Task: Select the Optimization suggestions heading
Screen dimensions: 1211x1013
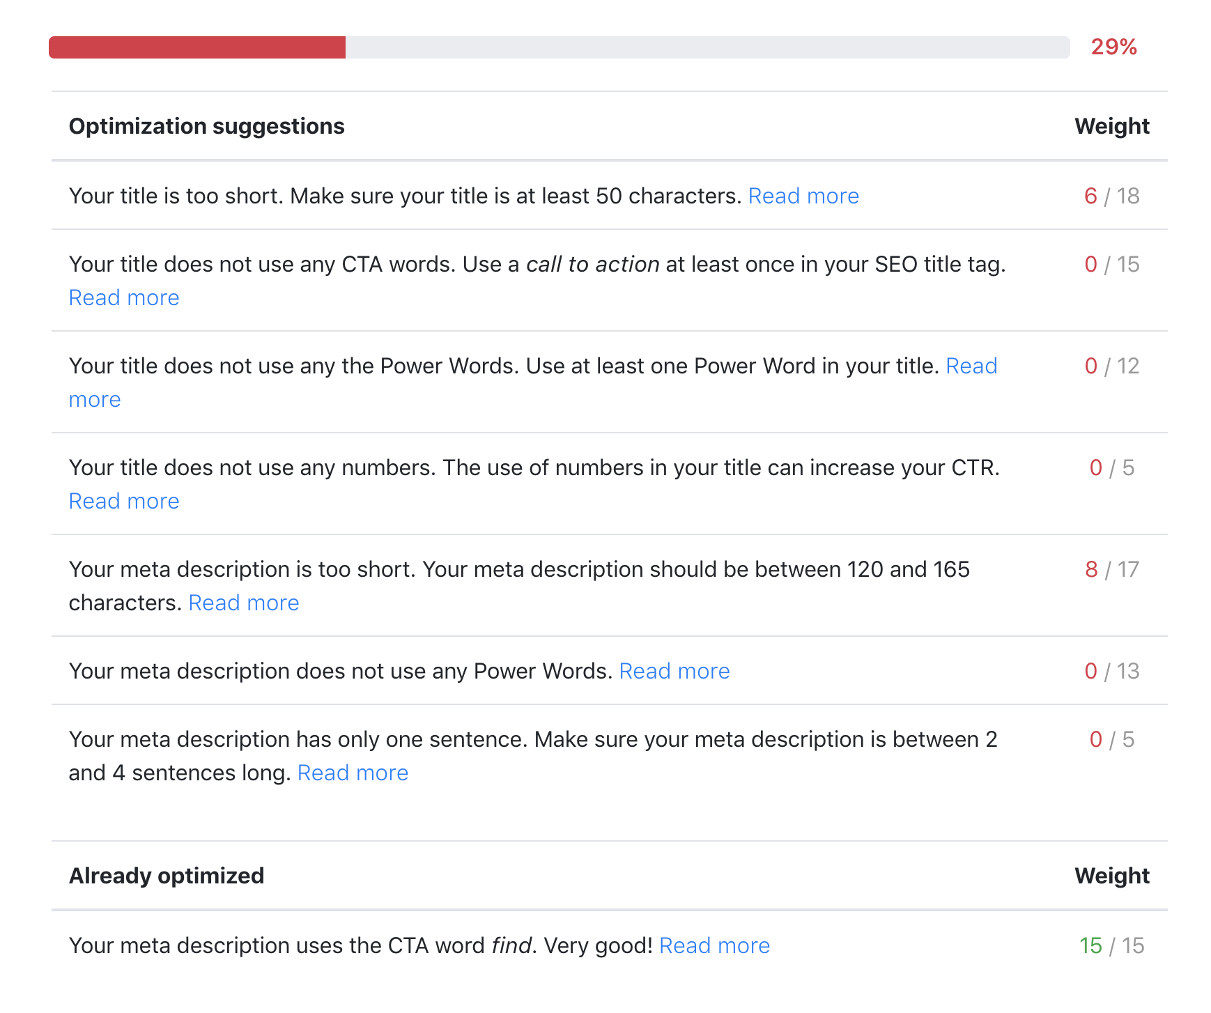Action: click(207, 126)
